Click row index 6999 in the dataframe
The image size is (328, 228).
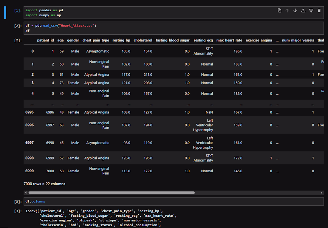click(x=30, y=171)
